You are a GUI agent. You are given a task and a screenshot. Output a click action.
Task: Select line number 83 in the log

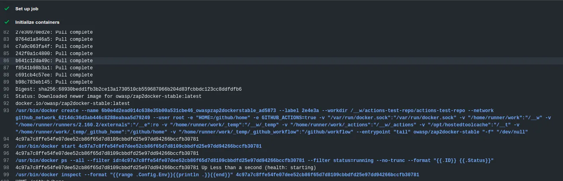tap(6, 39)
